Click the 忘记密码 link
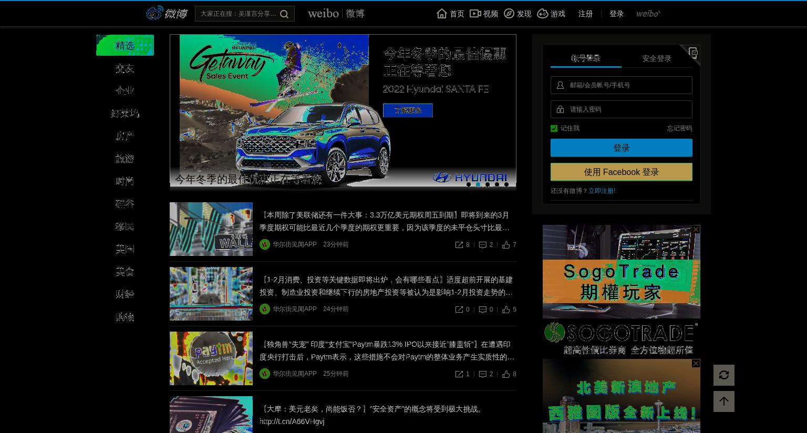Image resolution: width=807 pixels, height=433 pixels. tap(679, 128)
